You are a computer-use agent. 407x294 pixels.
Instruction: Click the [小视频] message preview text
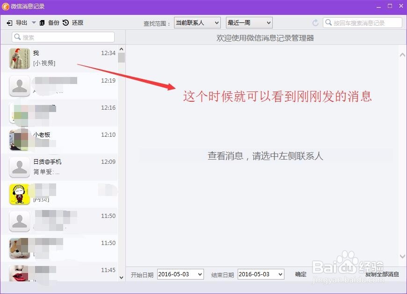point(44,63)
